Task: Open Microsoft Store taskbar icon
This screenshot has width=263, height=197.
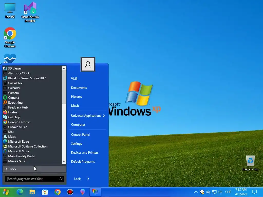Action: tap(45, 192)
